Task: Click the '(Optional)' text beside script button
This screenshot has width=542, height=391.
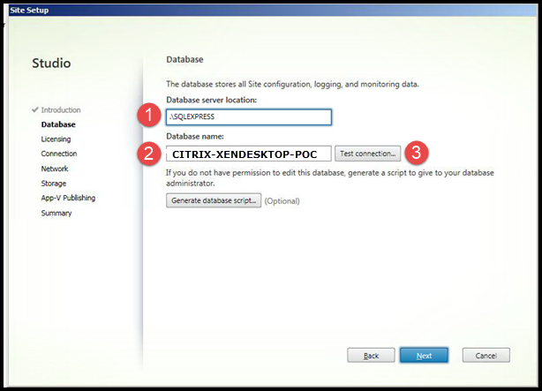Action: point(282,201)
